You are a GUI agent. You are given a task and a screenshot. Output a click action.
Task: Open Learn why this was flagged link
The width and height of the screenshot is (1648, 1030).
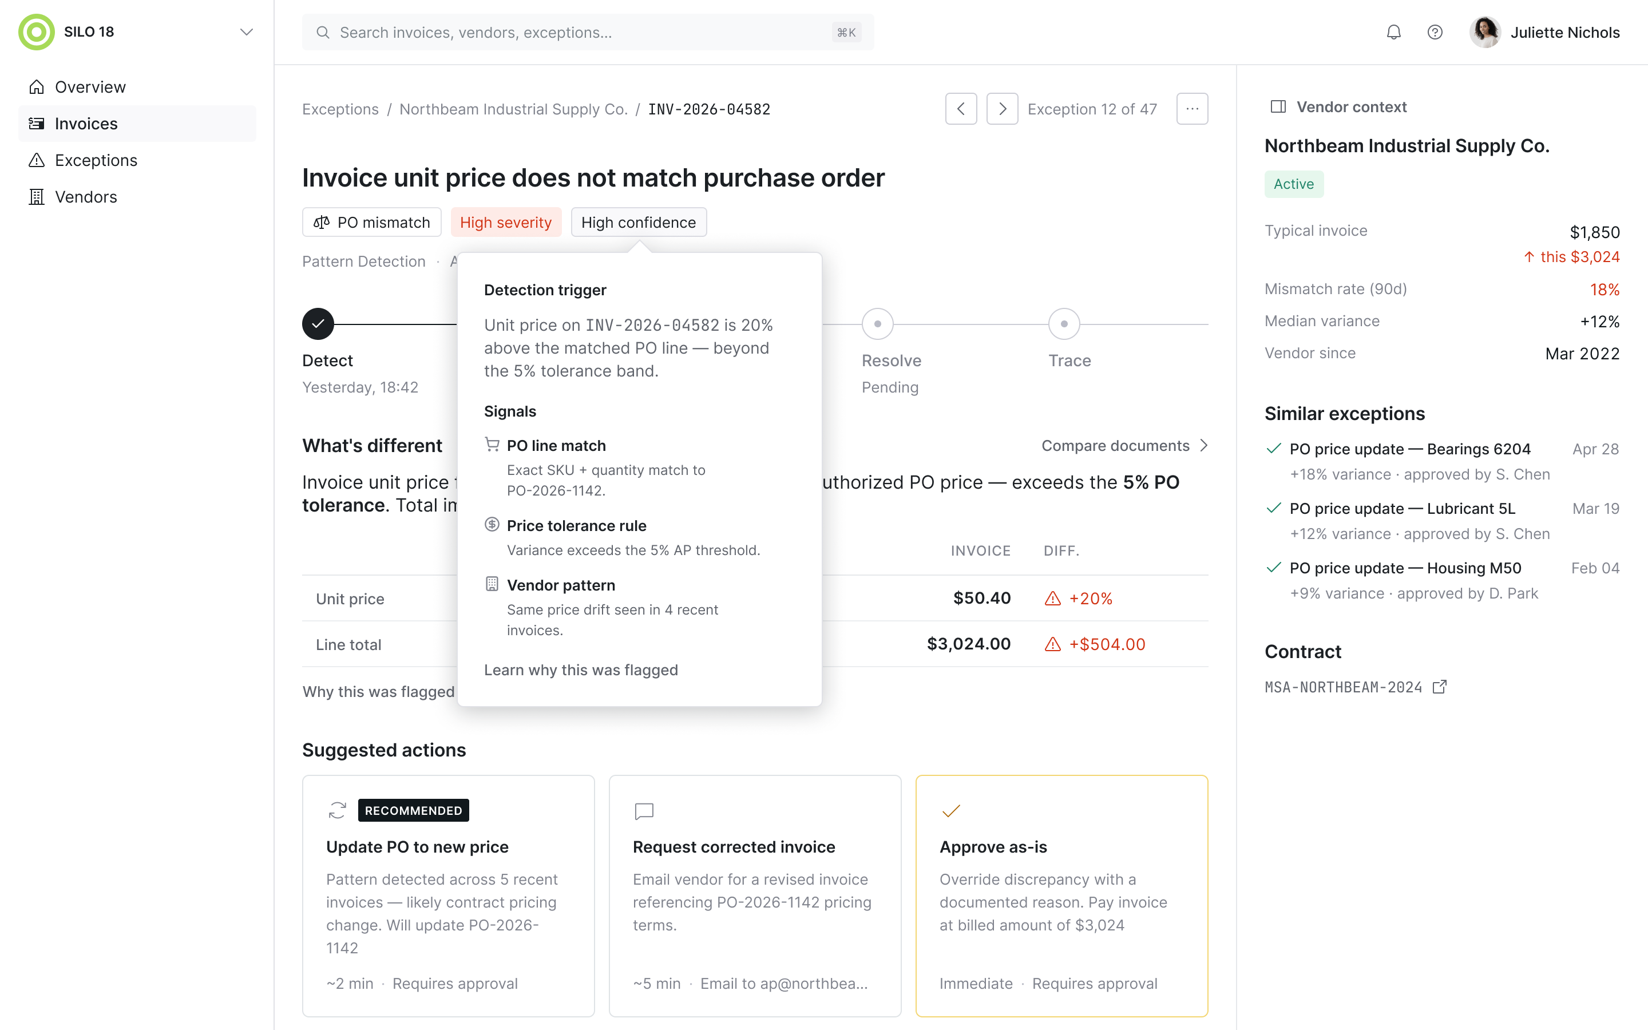click(581, 669)
